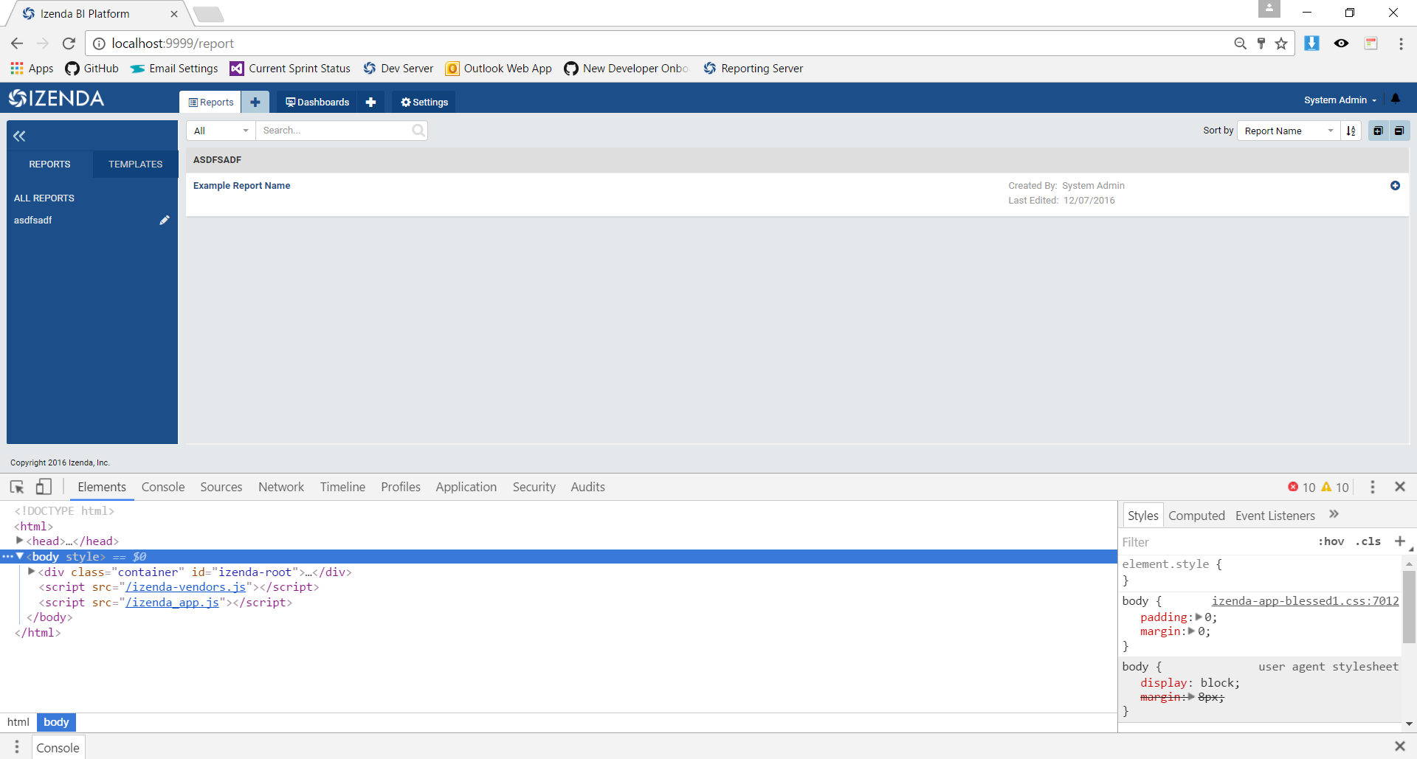This screenshot has height=759, width=1417.
Task: Toggle DevTools device toolbar icon
Action: [44, 487]
